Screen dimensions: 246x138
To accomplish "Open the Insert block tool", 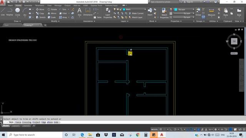I will [x=150, y=12].
